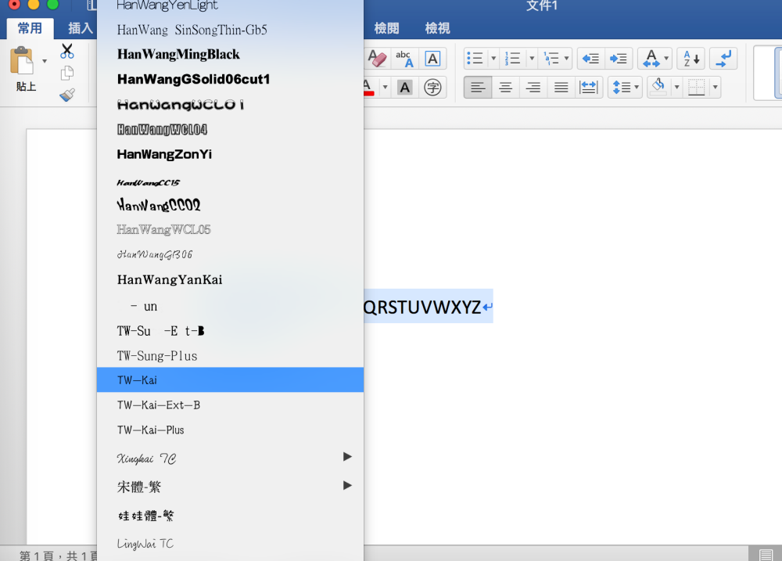Click the selected QRSTUVWXYZ document text
Screen dimensions: 782x561
pyautogui.click(x=422, y=307)
